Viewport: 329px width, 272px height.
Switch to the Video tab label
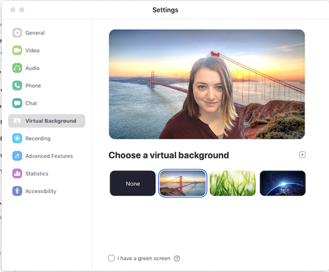coord(32,50)
